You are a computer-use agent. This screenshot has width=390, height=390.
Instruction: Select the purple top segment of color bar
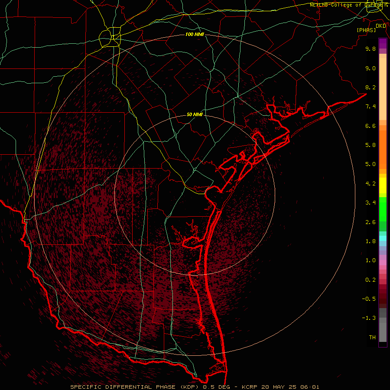[x=383, y=43]
